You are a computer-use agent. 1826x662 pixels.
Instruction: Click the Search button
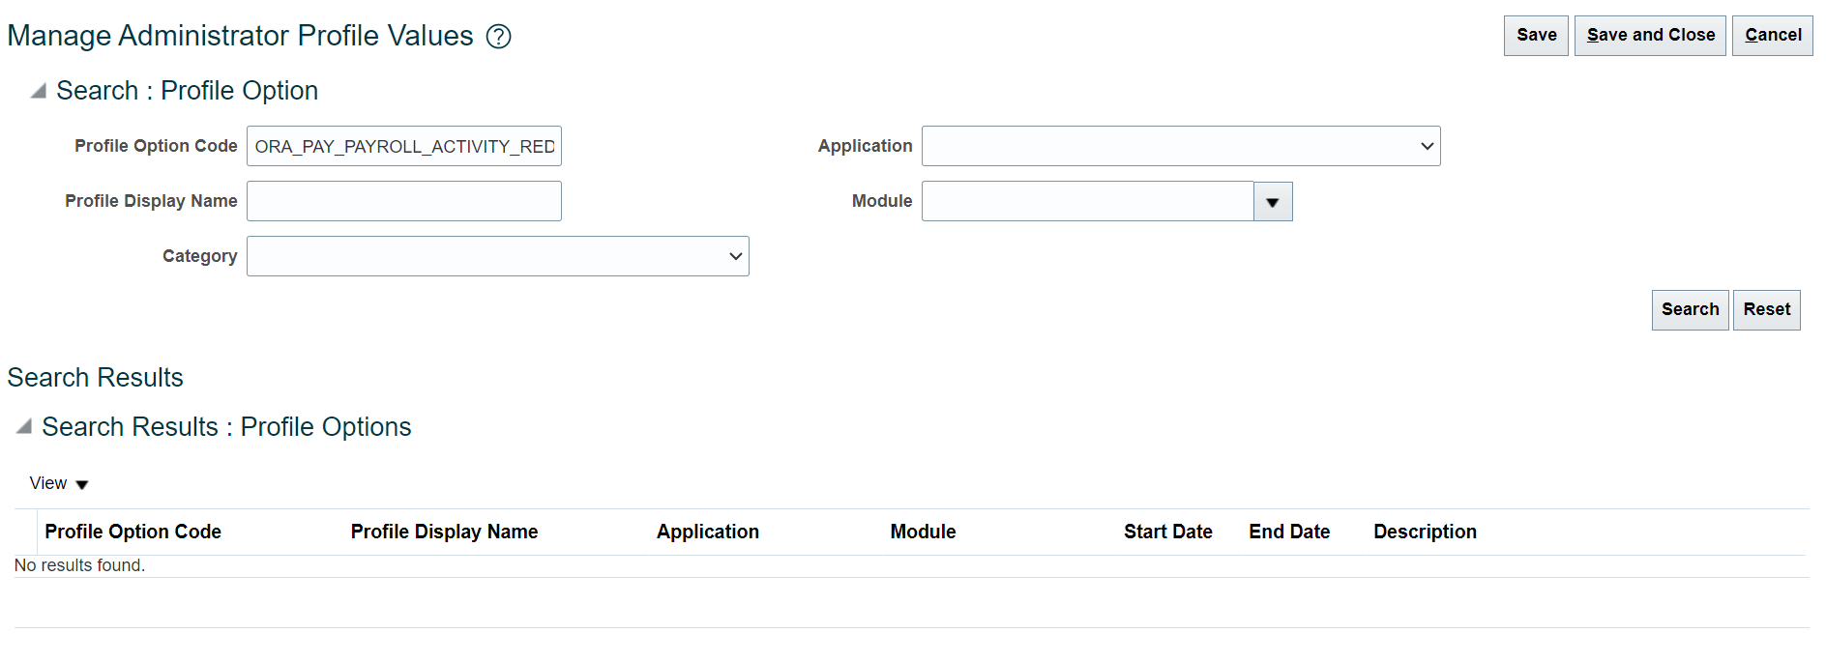click(1690, 309)
